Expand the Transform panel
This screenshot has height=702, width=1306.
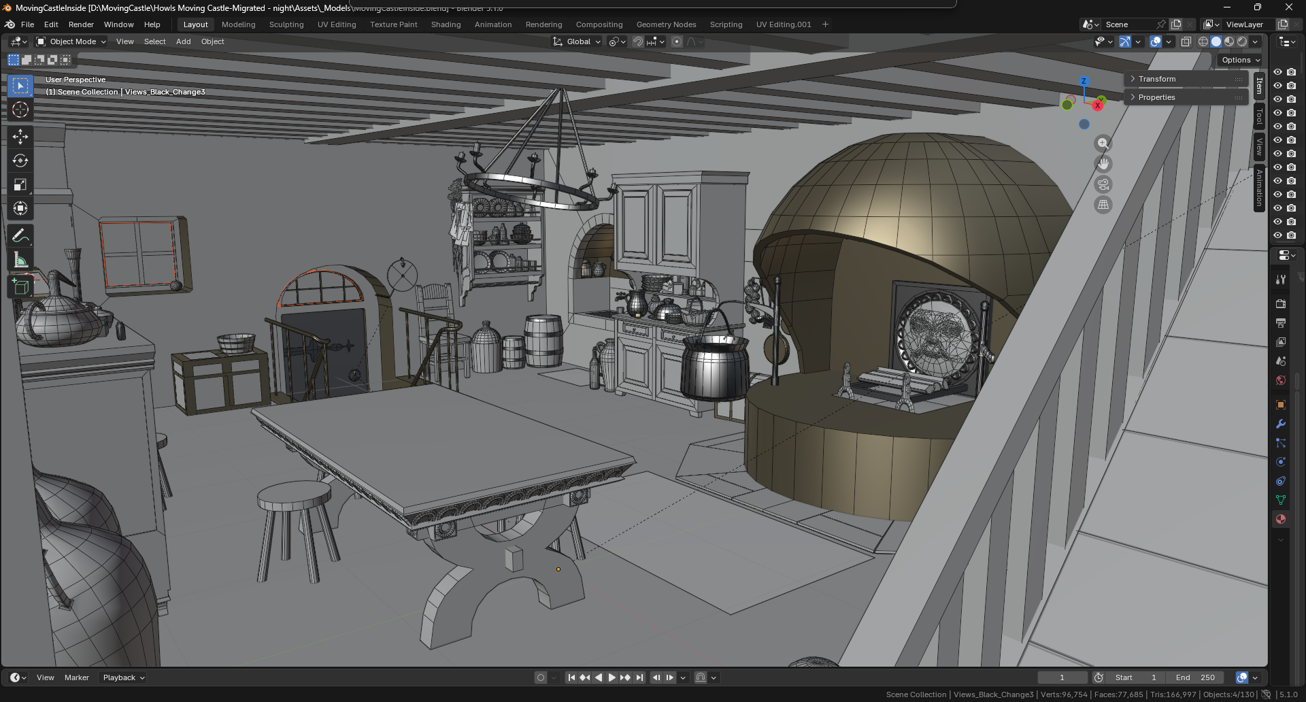(x=1186, y=79)
